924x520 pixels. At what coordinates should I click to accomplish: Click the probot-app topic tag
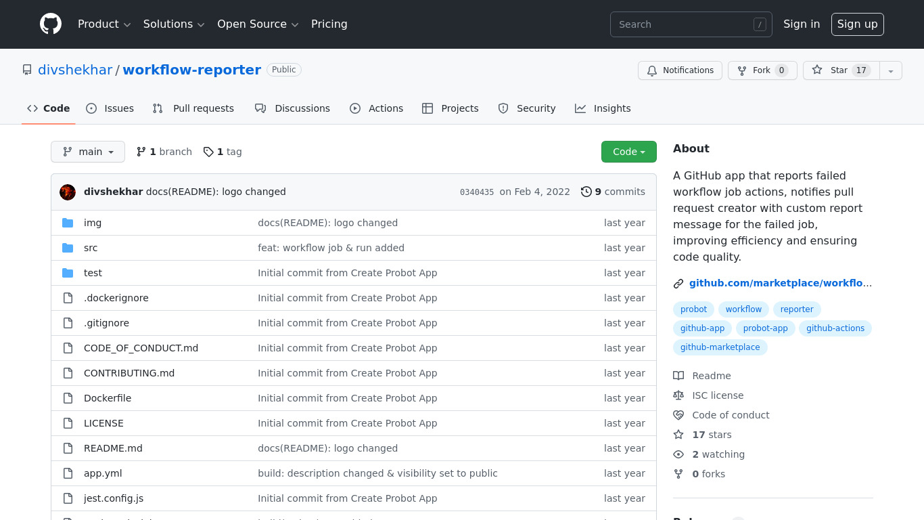(x=765, y=328)
